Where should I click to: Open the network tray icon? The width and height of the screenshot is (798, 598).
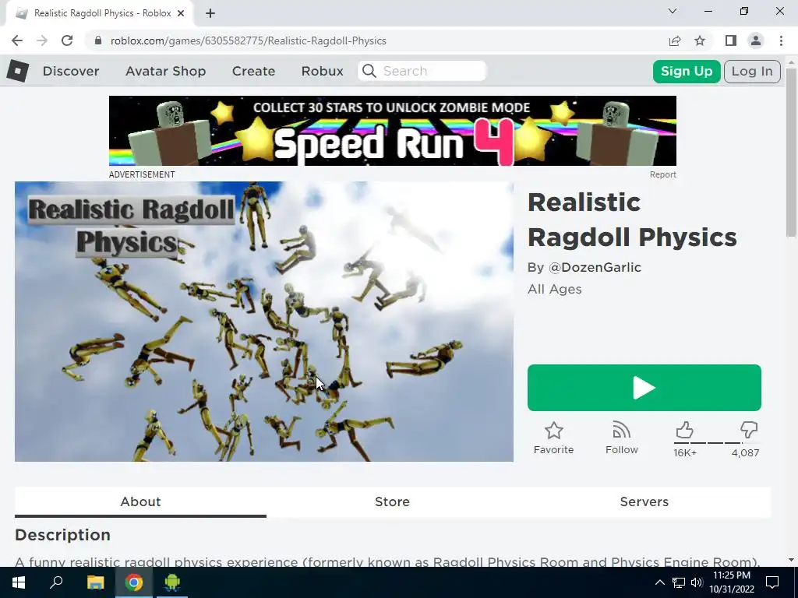679,582
